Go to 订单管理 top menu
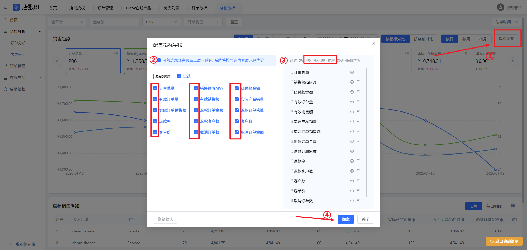This screenshot has height=250, width=527. [105, 8]
